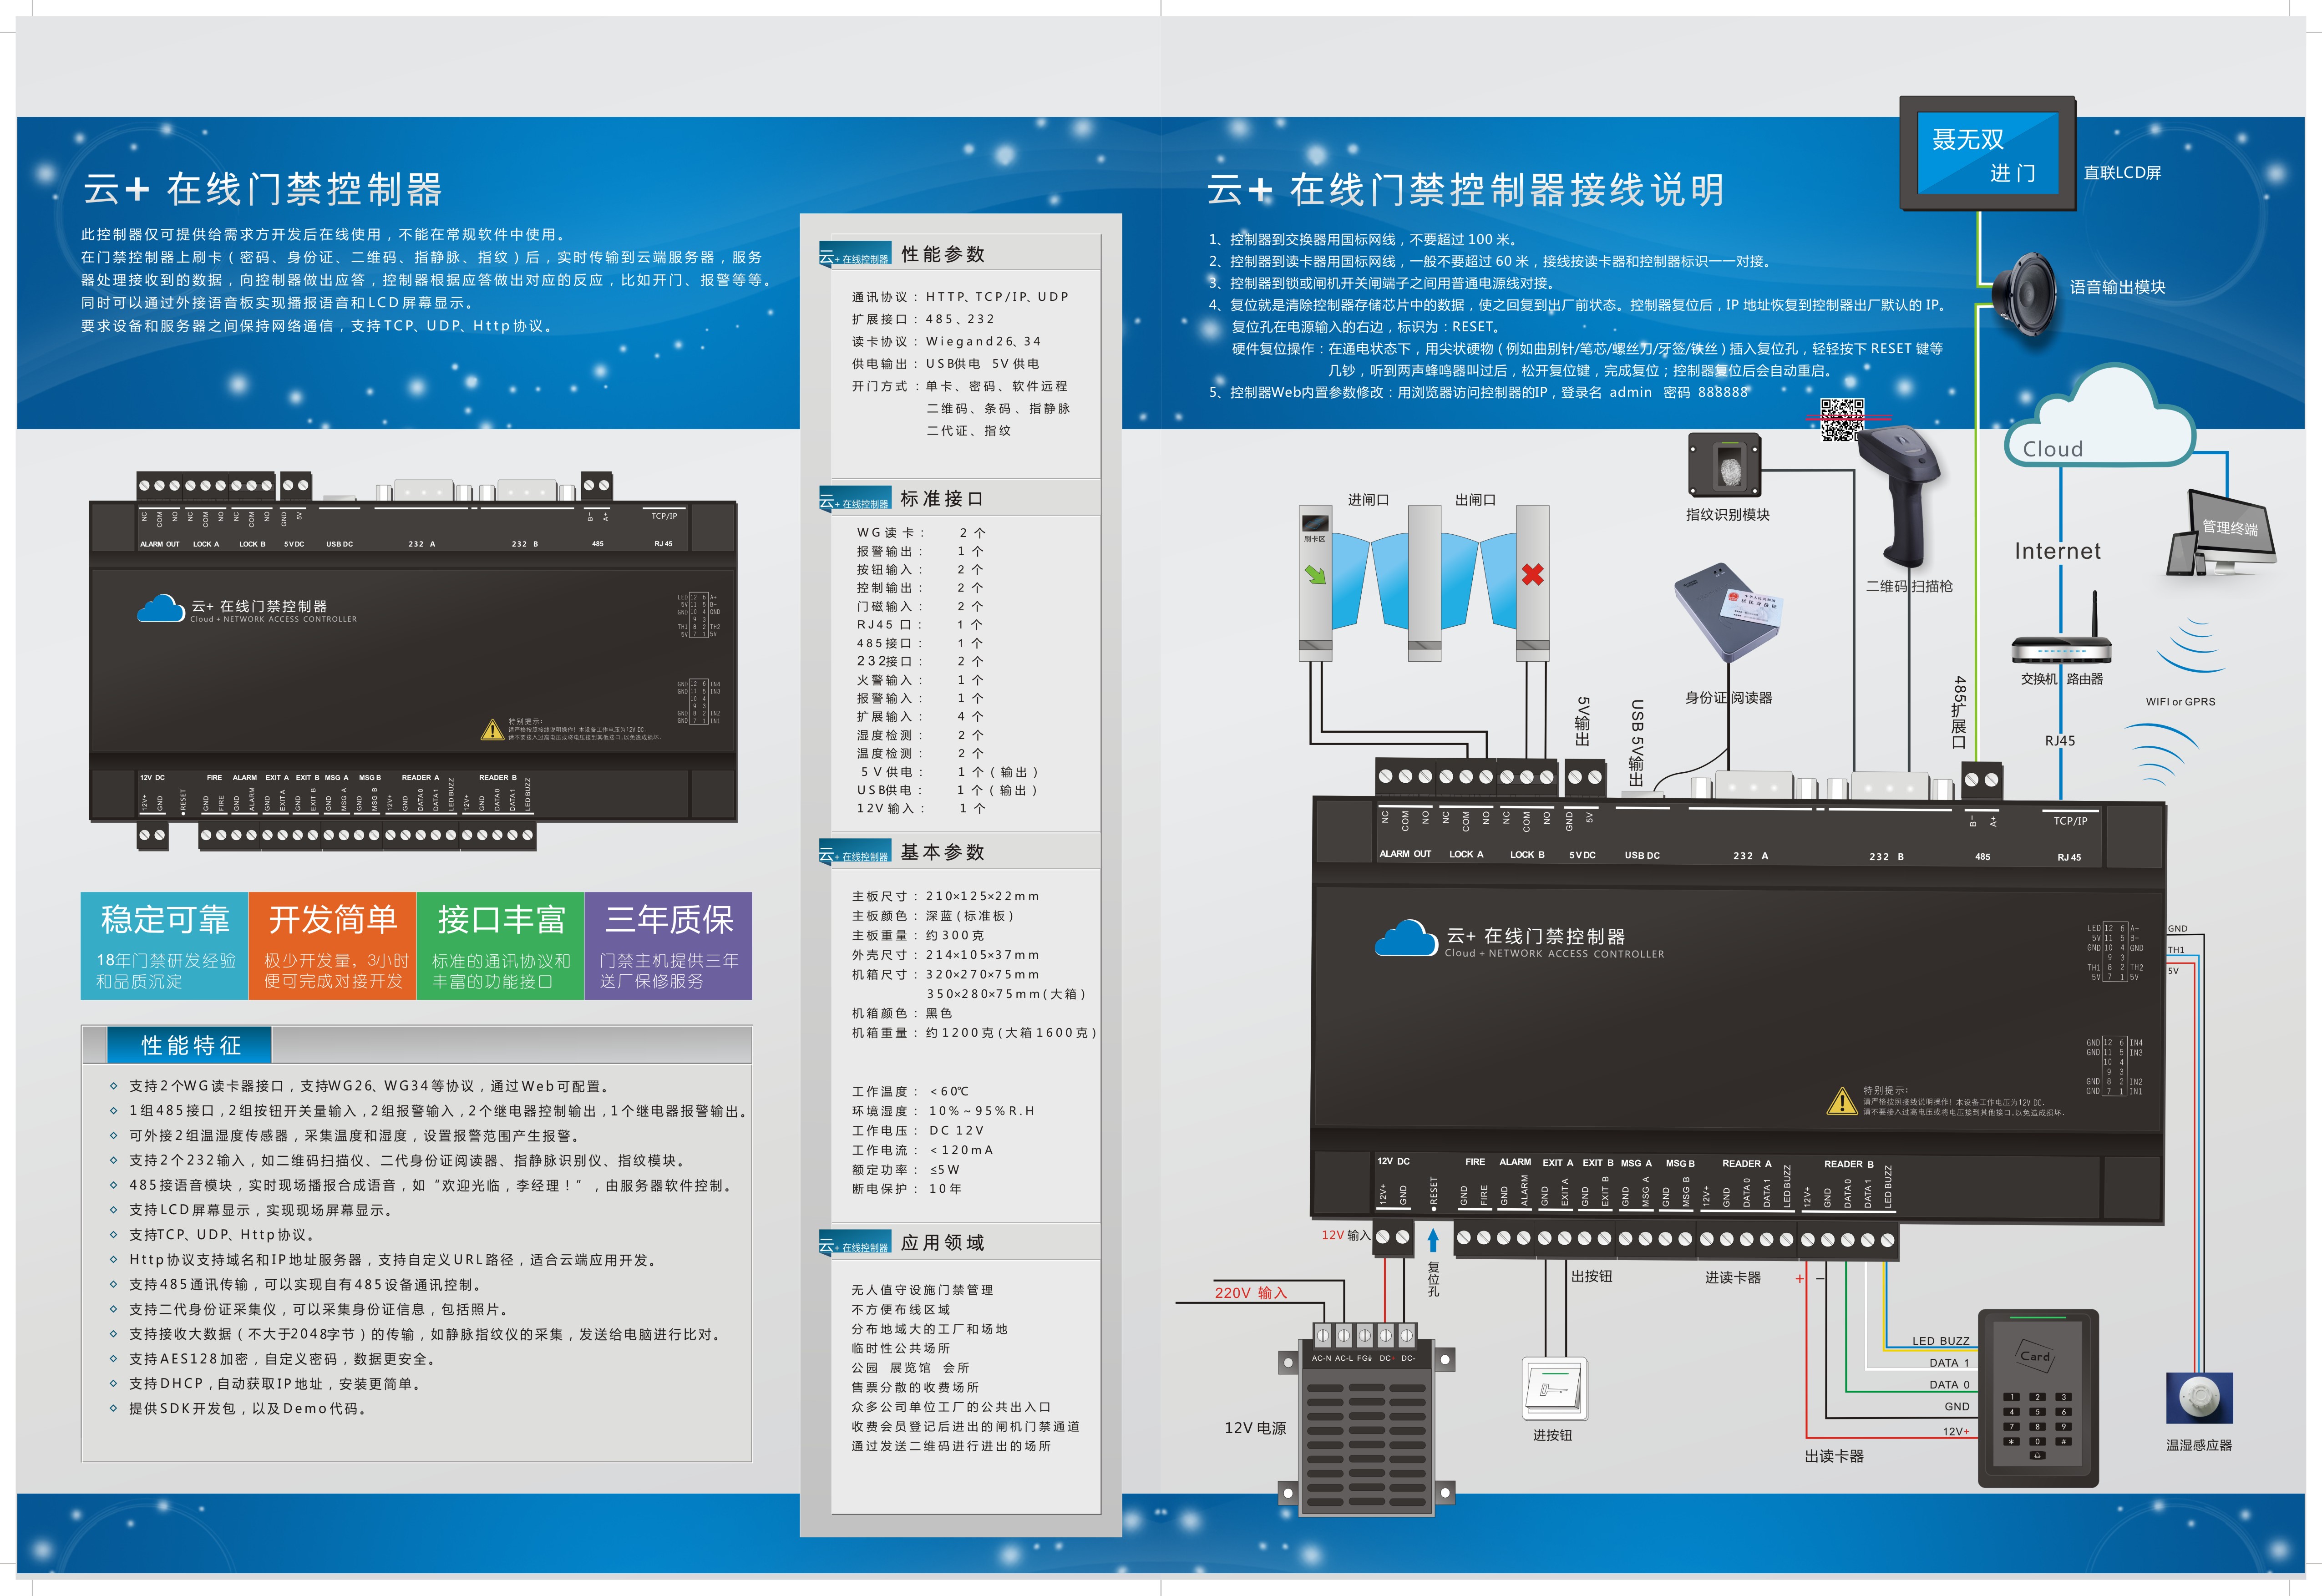The width and height of the screenshot is (2322, 1596).
Task: Click the Internet label
Action: click(x=2057, y=551)
